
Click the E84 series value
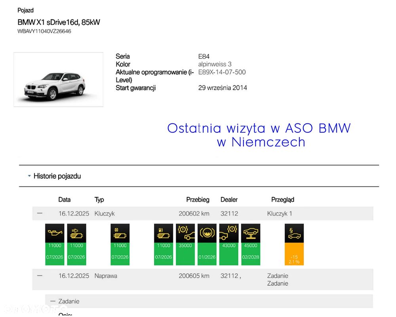204,56
